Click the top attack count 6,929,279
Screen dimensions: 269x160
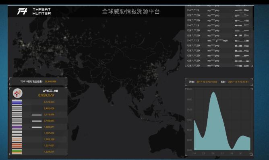point(46,95)
